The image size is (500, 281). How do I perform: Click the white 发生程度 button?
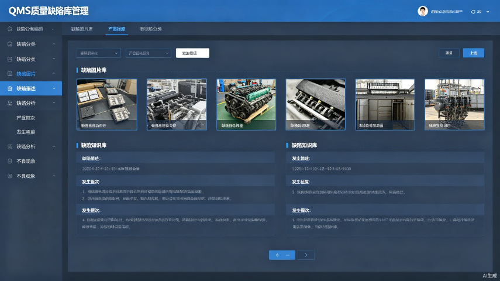pyautogui.click(x=192, y=53)
